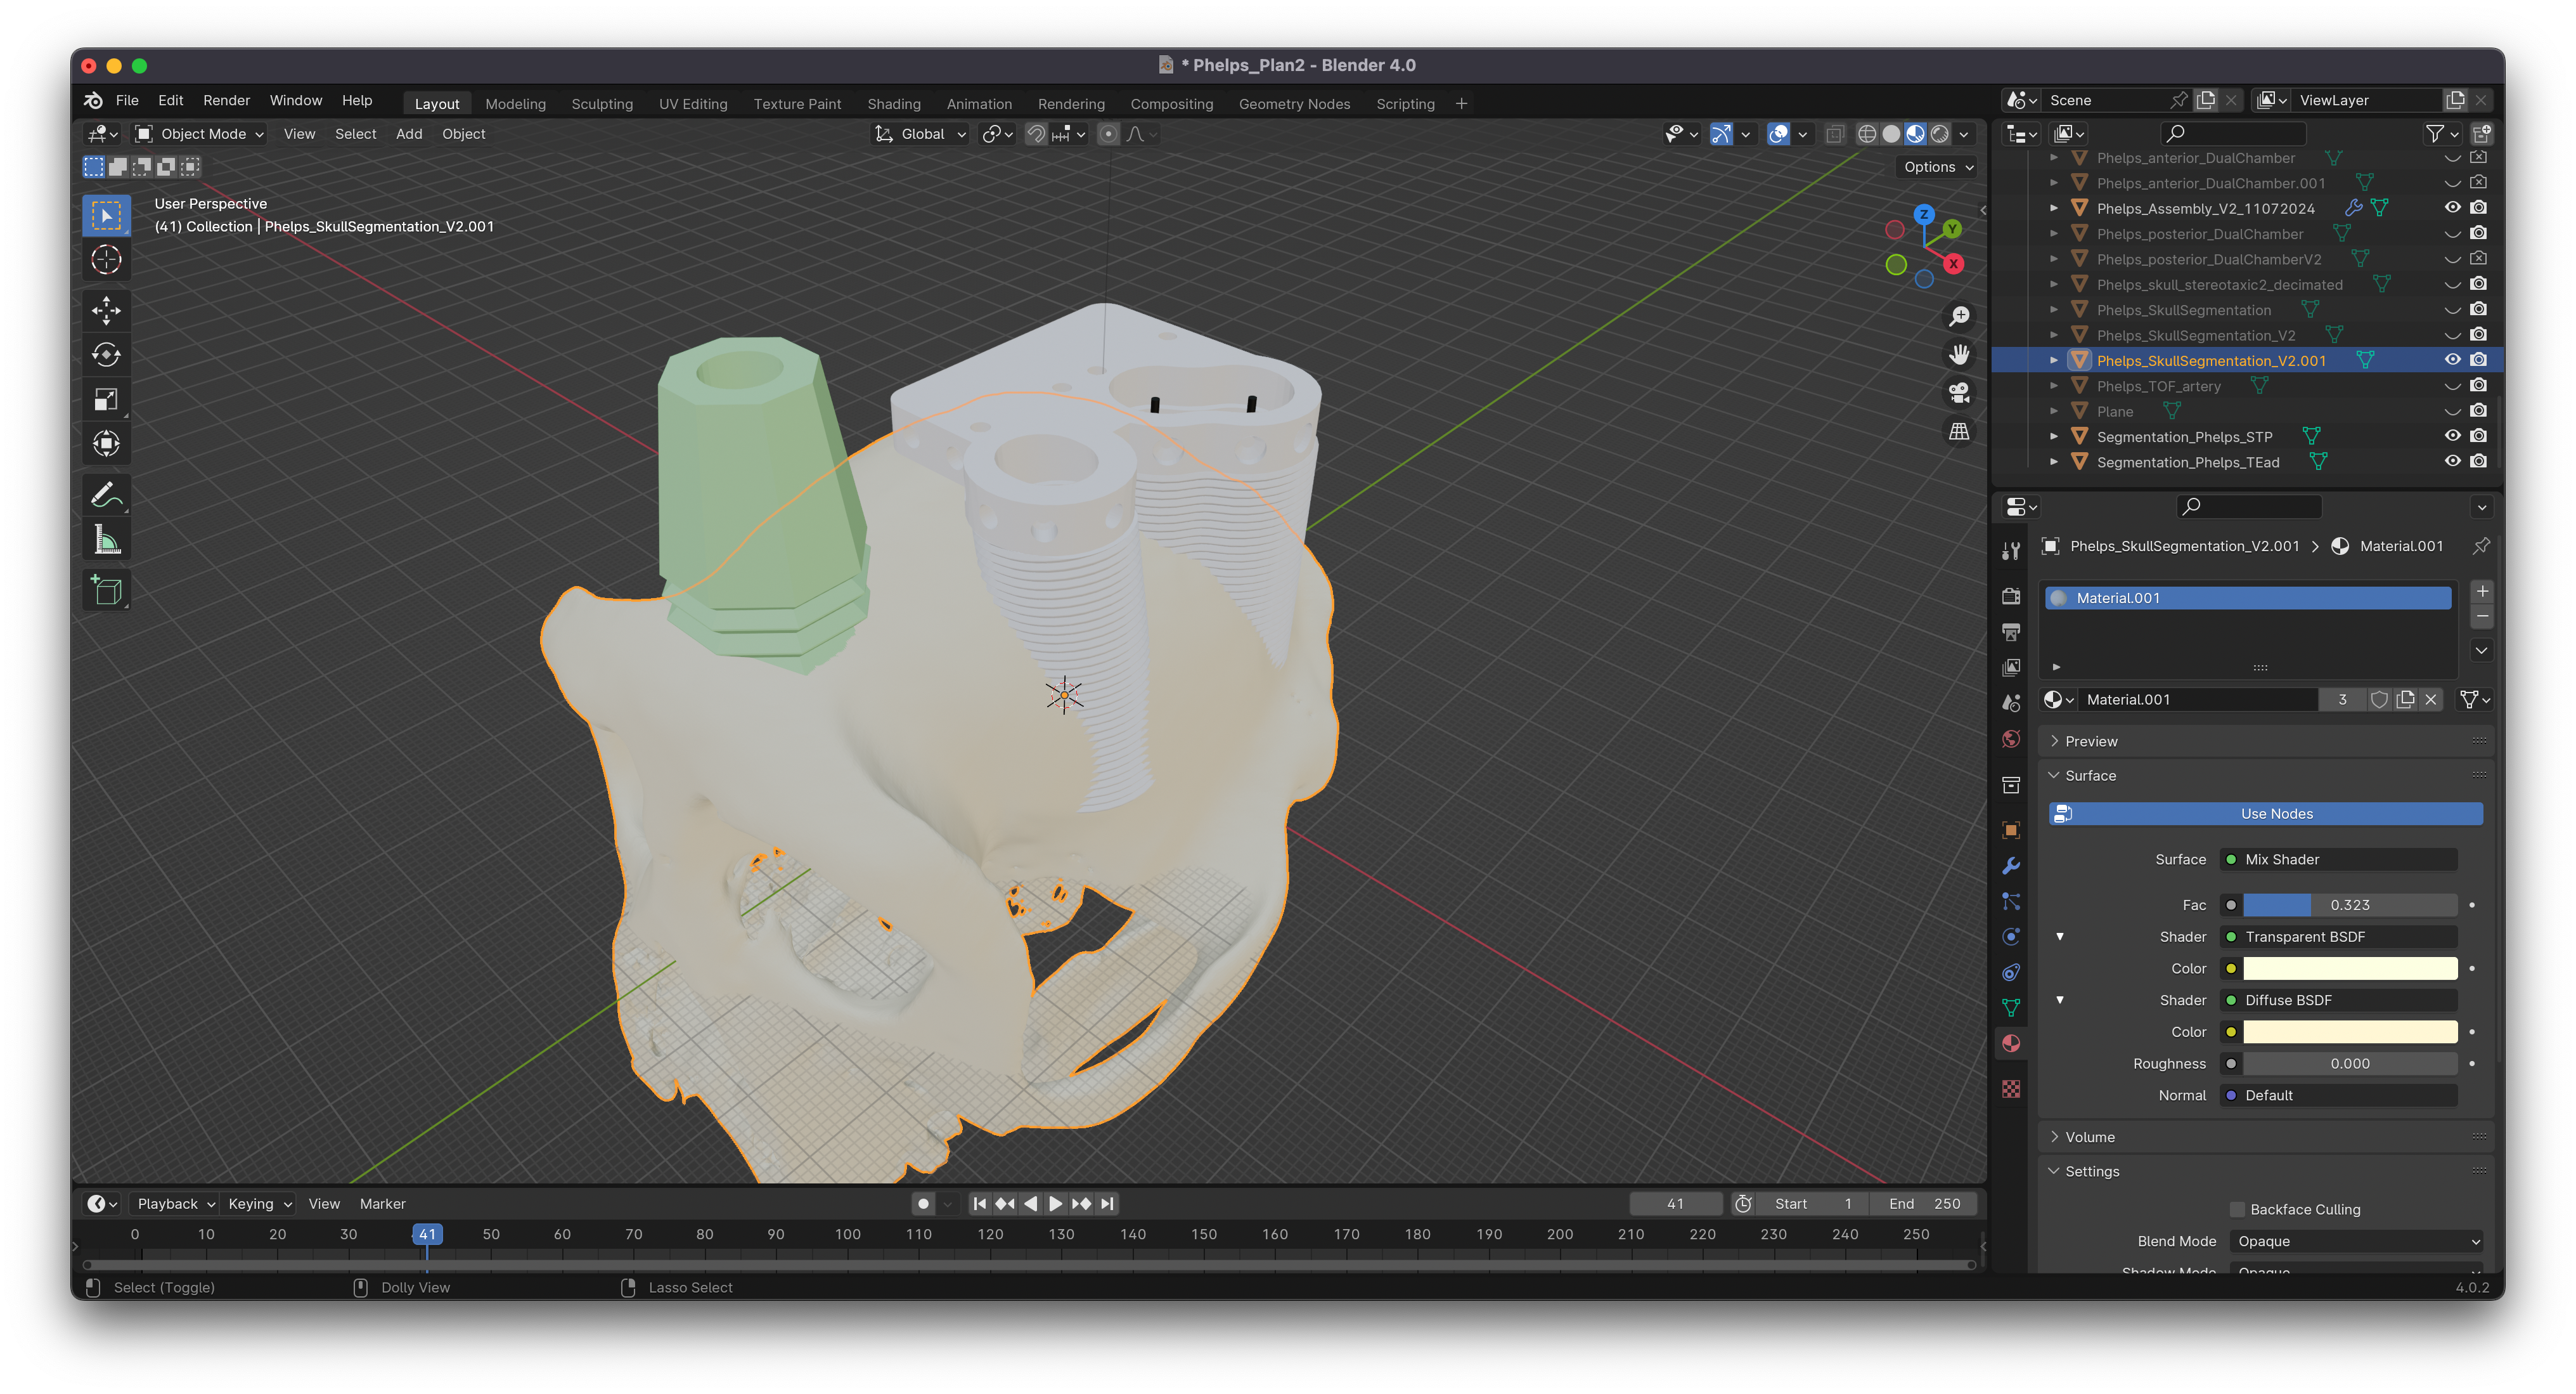Add a material slot with plus button
The image size is (2576, 1394).
(2482, 592)
